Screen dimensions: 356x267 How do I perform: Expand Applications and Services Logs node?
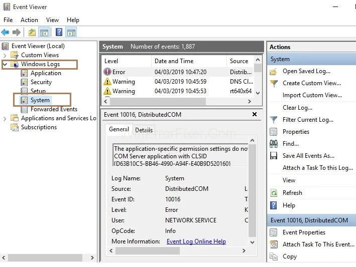click(x=5, y=118)
